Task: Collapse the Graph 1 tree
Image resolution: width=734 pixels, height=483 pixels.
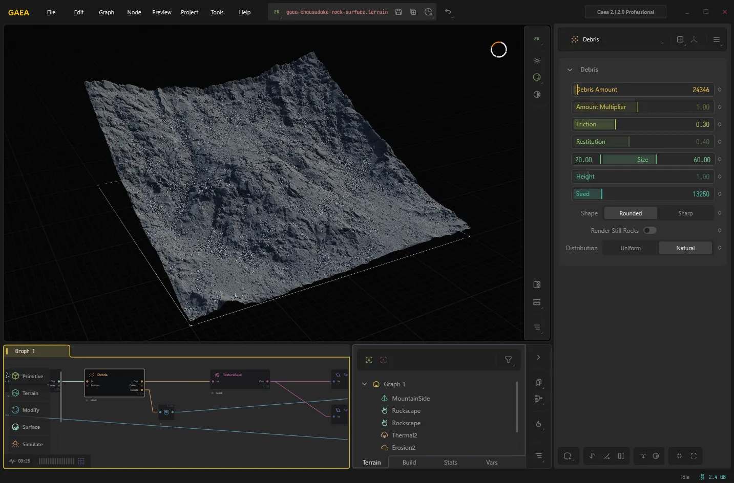Action: (x=364, y=384)
